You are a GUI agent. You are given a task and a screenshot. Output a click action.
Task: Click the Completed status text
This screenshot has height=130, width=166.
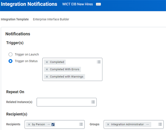[x=57, y=62]
